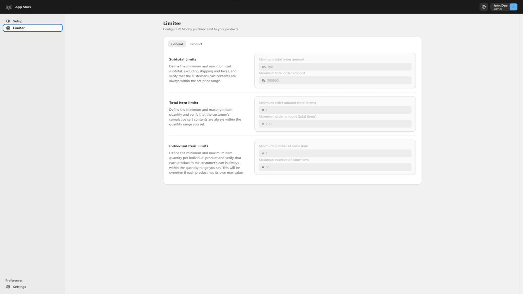Screen dimensions: 523x294
Task: Open the Setup page link
Action: (x=18, y=21)
